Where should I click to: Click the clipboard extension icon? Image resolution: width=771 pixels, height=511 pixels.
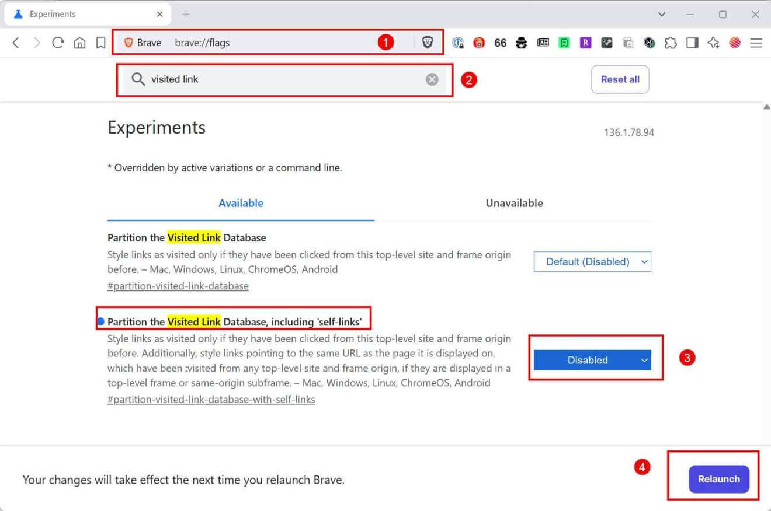[x=628, y=43]
